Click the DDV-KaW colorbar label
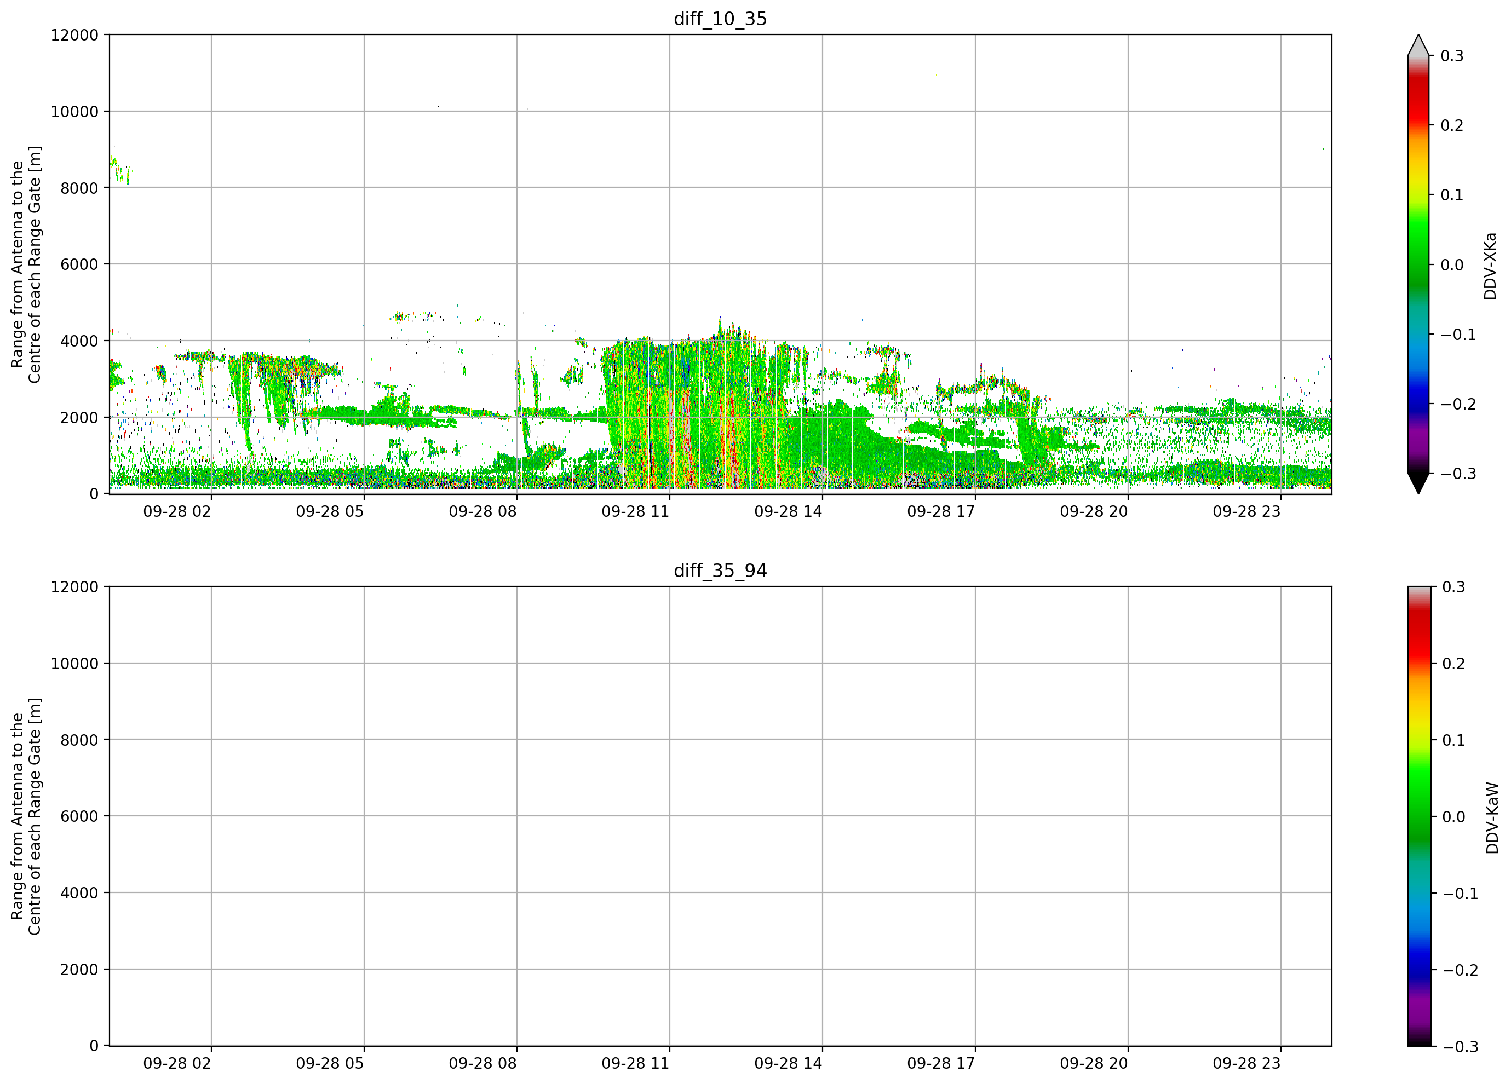Screen dimensions: 1511x1083 point(1492,818)
